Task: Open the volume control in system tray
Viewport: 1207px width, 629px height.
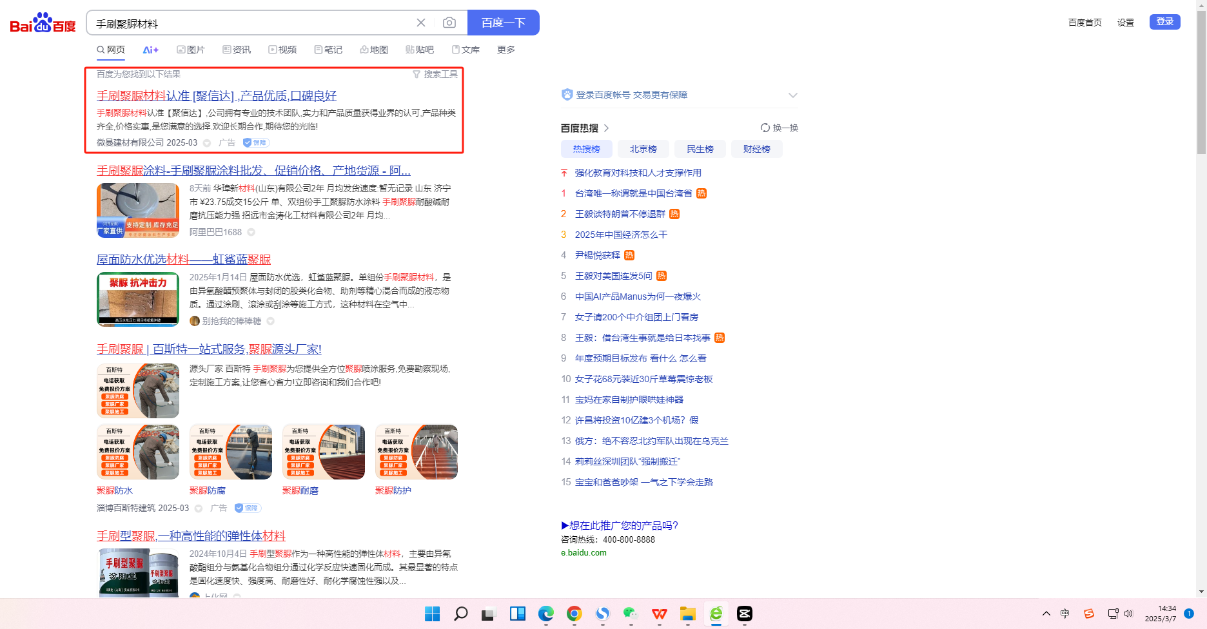Action: click(x=1128, y=614)
